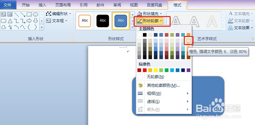This screenshot has width=255, height=125.
Task: Switch to the 百度网盘 tab
Action: 155,5
